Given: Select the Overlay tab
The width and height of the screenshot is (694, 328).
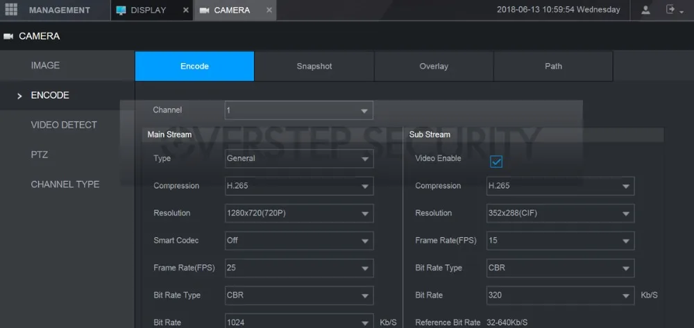Looking at the screenshot, I should pyautogui.click(x=434, y=67).
